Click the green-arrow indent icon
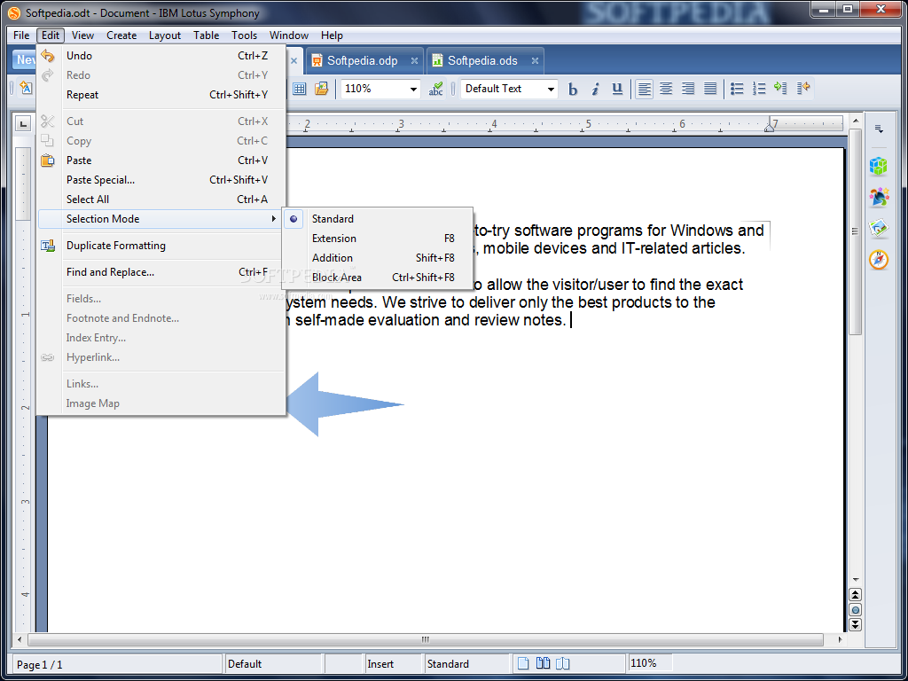908x681 pixels. click(780, 88)
